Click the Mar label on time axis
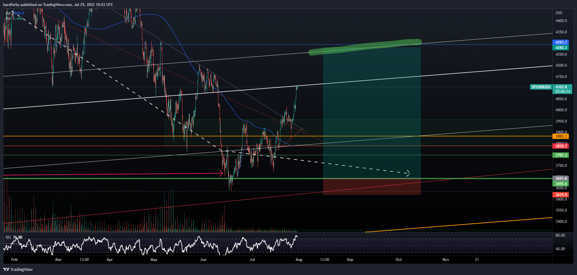The image size is (577, 275). tap(59, 260)
